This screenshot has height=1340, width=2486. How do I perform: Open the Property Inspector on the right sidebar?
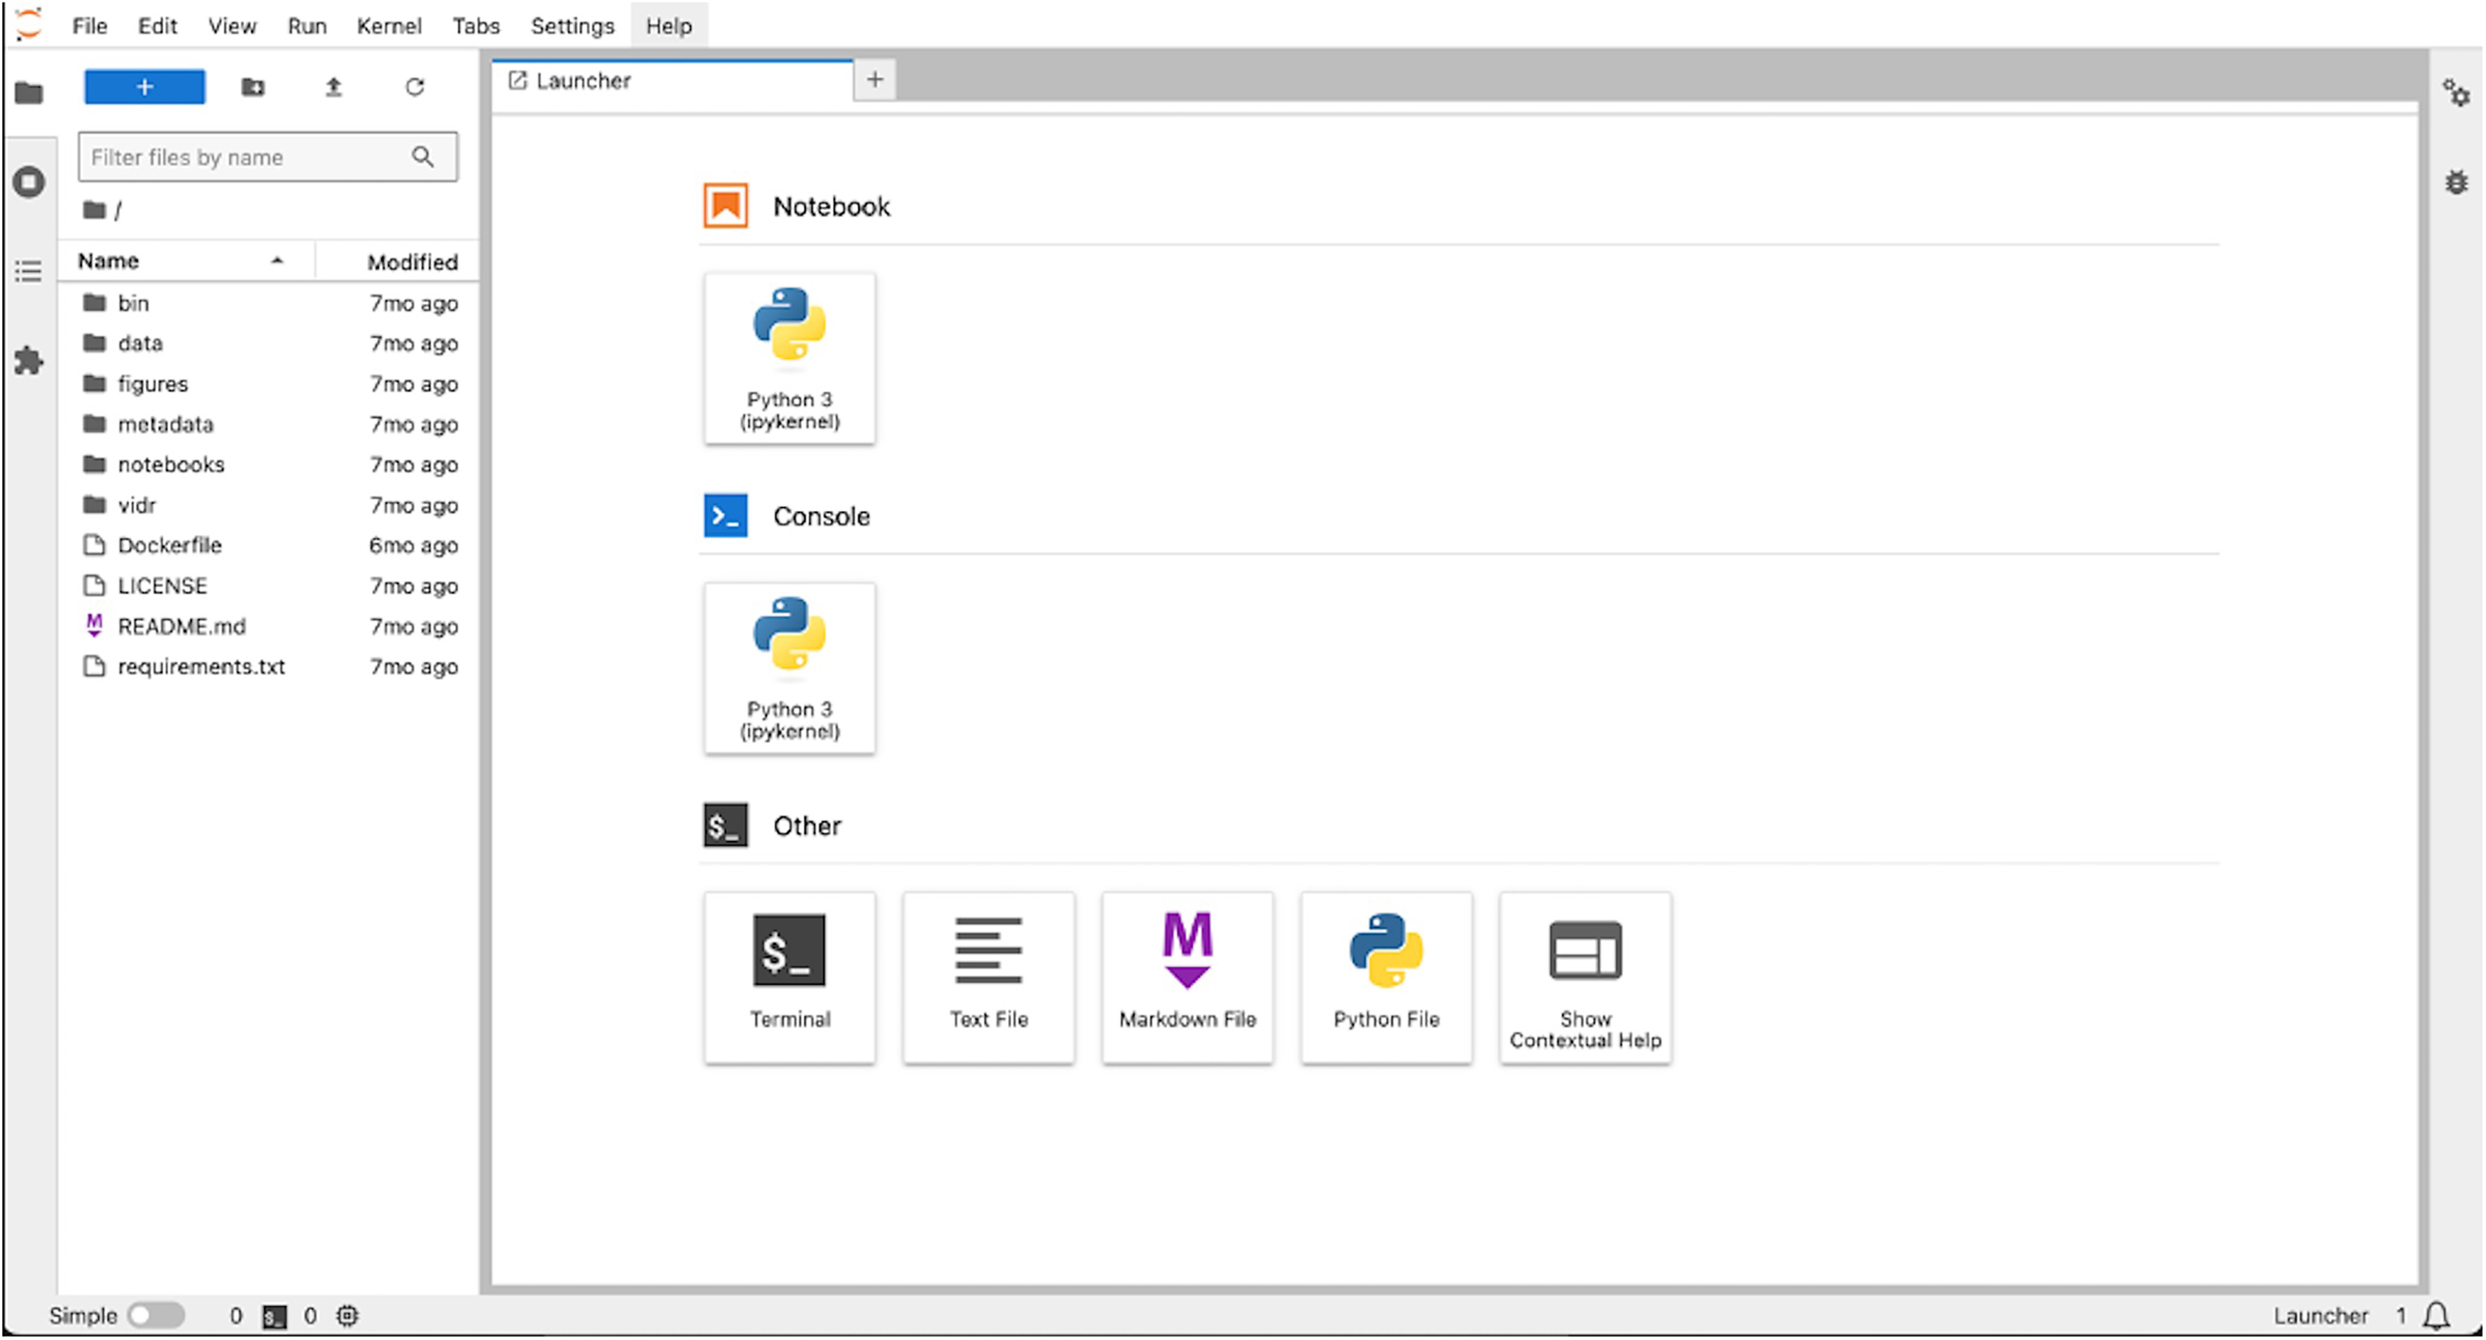(2455, 94)
